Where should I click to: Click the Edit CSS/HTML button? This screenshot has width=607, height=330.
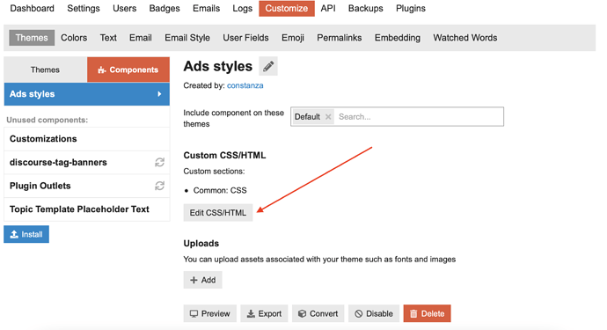(218, 213)
